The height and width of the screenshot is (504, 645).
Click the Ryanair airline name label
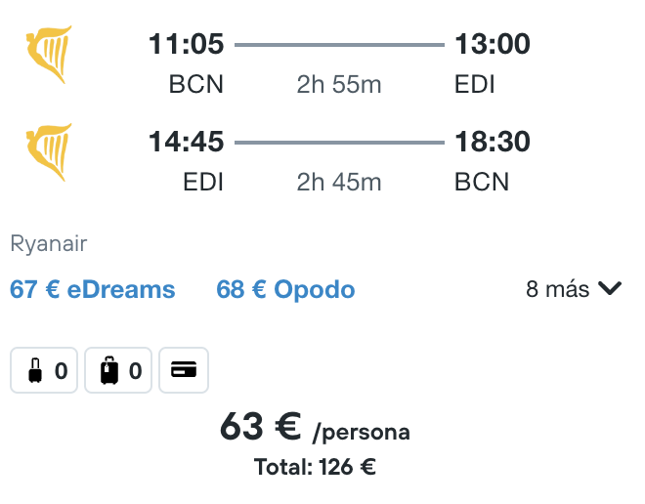click(x=49, y=243)
